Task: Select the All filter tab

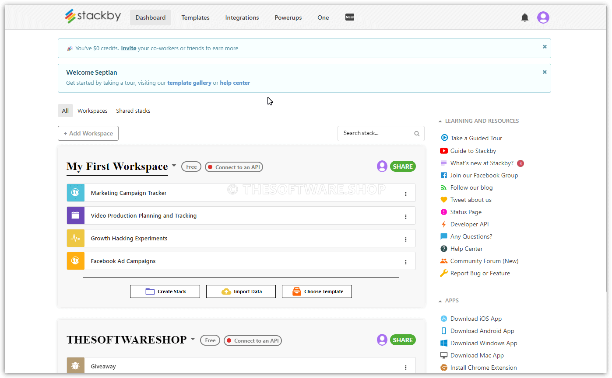Action: (x=65, y=111)
